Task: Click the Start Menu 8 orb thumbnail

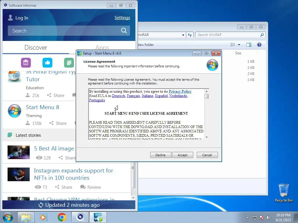Action: pos(15,111)
